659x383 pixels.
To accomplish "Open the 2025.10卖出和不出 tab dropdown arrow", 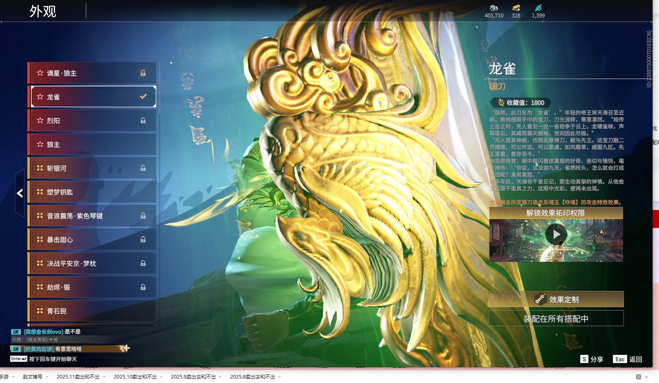I will click(161, 377).
